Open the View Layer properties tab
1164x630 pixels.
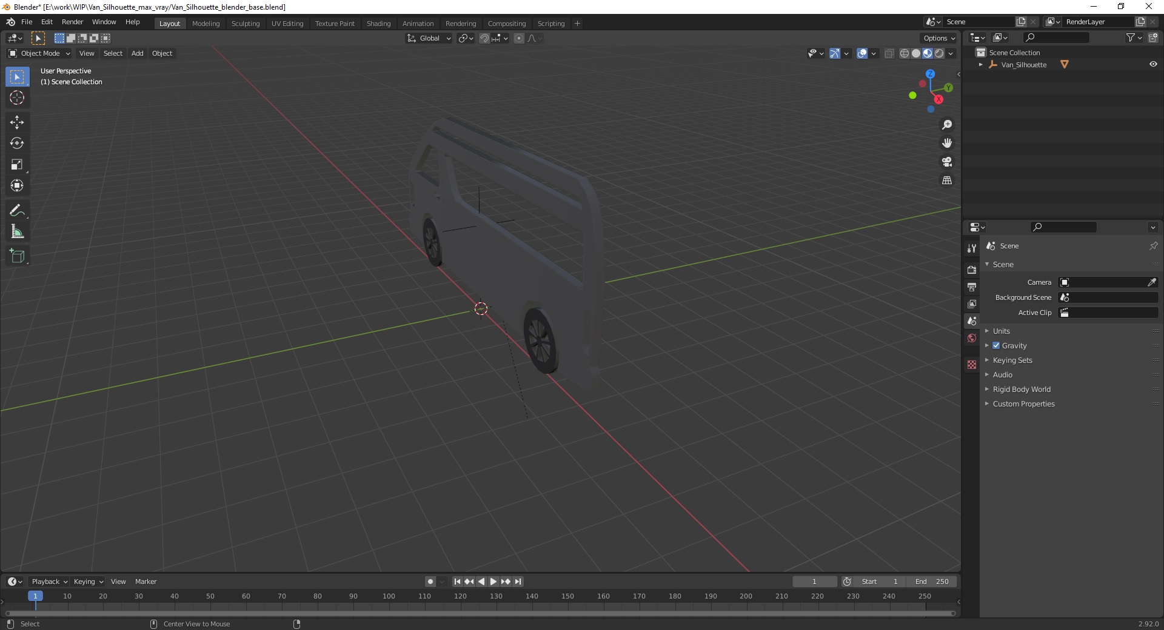pos(972,303)
